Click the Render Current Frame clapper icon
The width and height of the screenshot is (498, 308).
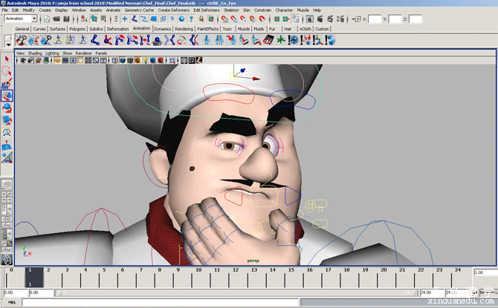320,19
